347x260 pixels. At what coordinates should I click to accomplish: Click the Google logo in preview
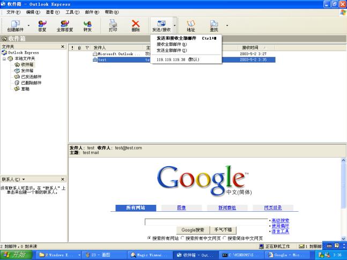pyautogui.click(x=204, y=180)
